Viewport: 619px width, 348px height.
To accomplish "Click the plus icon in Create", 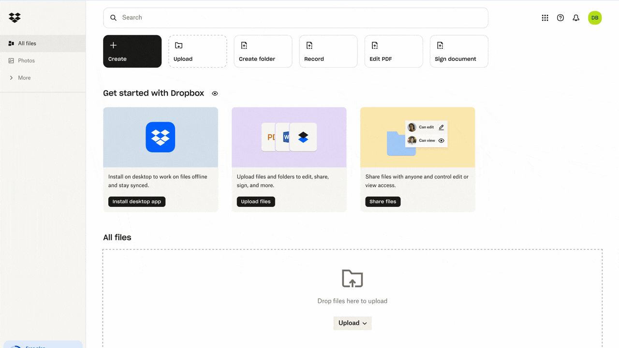I will (x=113, y=45).
